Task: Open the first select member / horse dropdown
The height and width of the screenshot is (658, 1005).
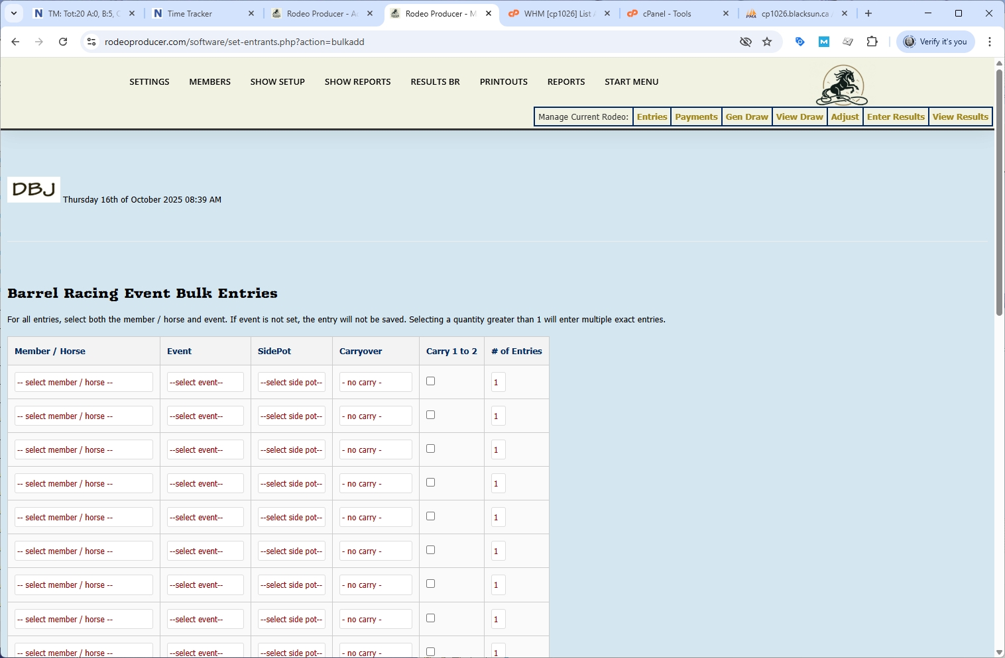Action: pyautogui.click(x=83, y=382)
